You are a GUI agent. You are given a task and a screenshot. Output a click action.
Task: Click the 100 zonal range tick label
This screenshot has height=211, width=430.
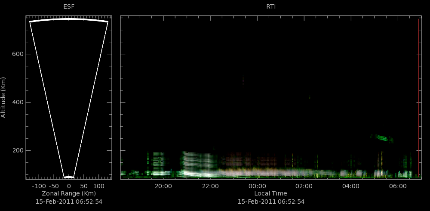99,186
